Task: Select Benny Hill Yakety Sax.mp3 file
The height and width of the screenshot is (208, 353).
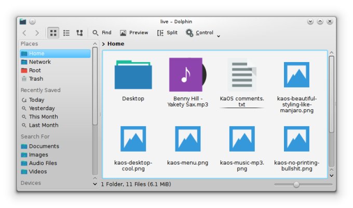Action: [187, 76]
